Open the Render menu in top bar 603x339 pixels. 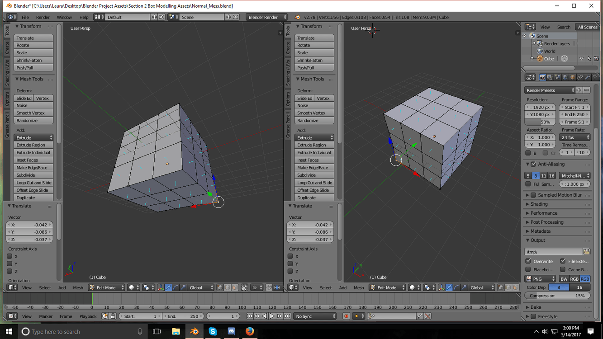pyautogui.click(x=43, y=17)
